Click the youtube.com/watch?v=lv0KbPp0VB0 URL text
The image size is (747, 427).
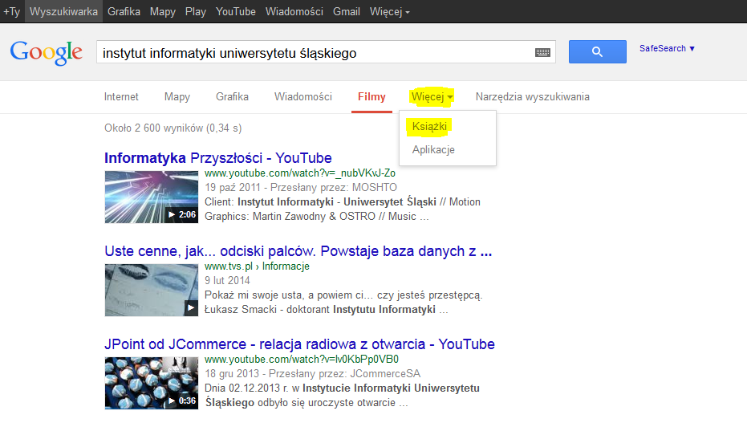[x=302, y=360]
